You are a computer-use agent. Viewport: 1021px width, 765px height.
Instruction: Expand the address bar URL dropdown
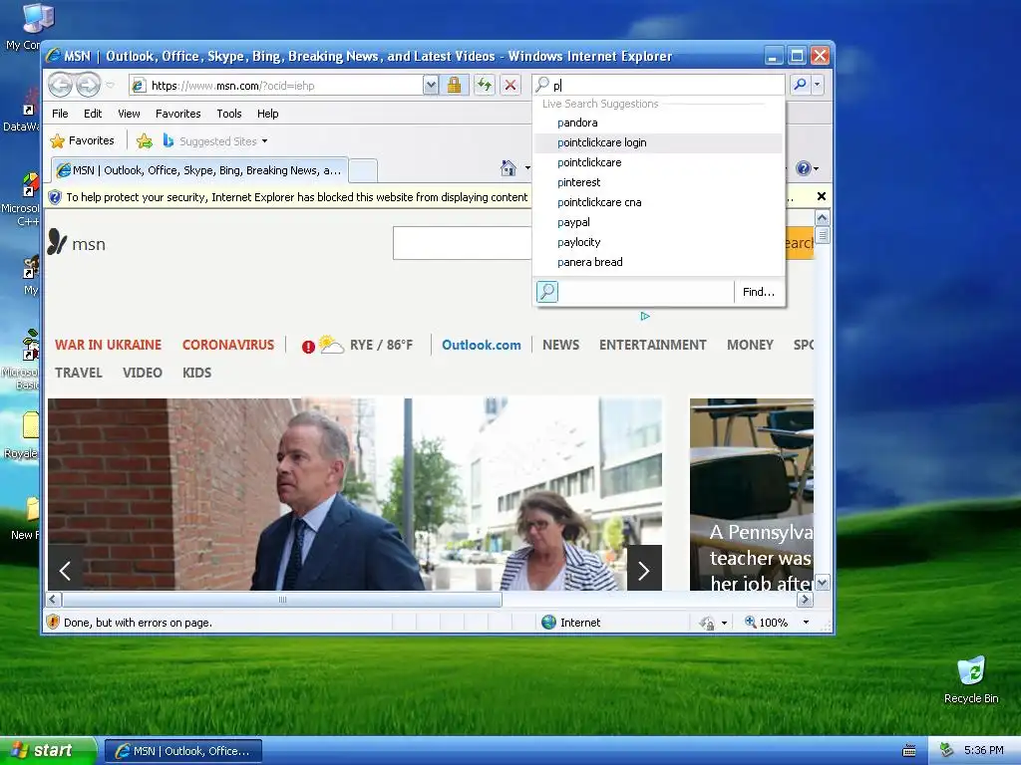click(430, 86)
